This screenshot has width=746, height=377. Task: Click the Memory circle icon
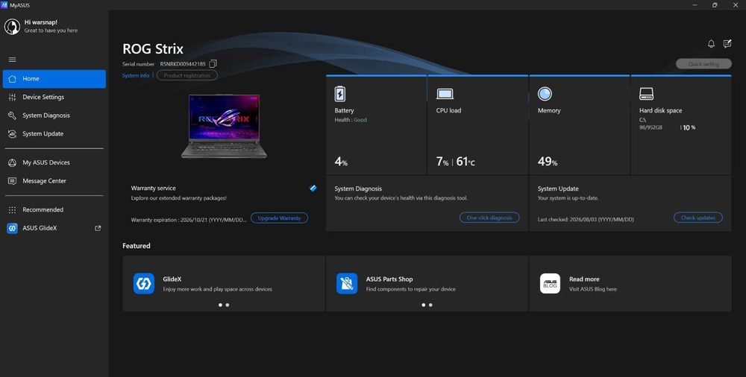point(545,94)
